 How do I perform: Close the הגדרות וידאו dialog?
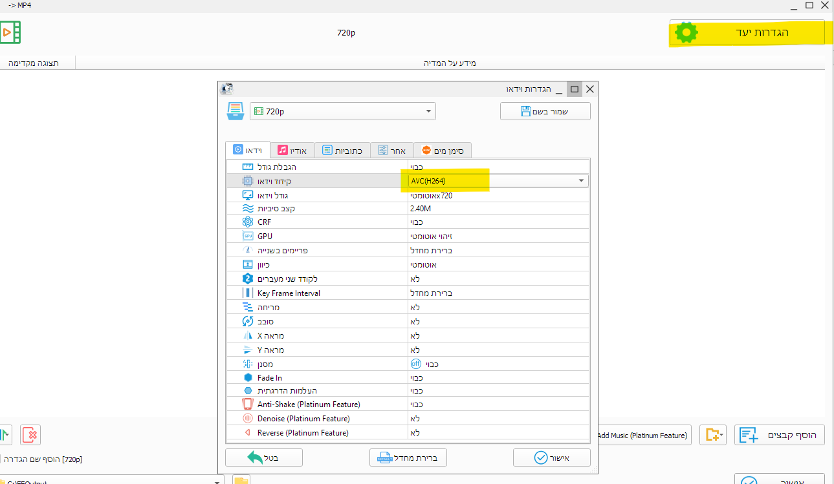tap(589, 89)
